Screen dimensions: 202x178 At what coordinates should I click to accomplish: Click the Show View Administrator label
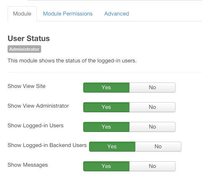click(x=38, y=106)
